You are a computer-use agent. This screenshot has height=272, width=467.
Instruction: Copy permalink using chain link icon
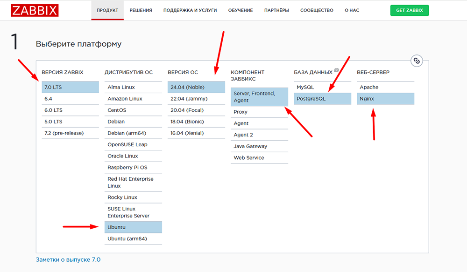coord(417,61)
